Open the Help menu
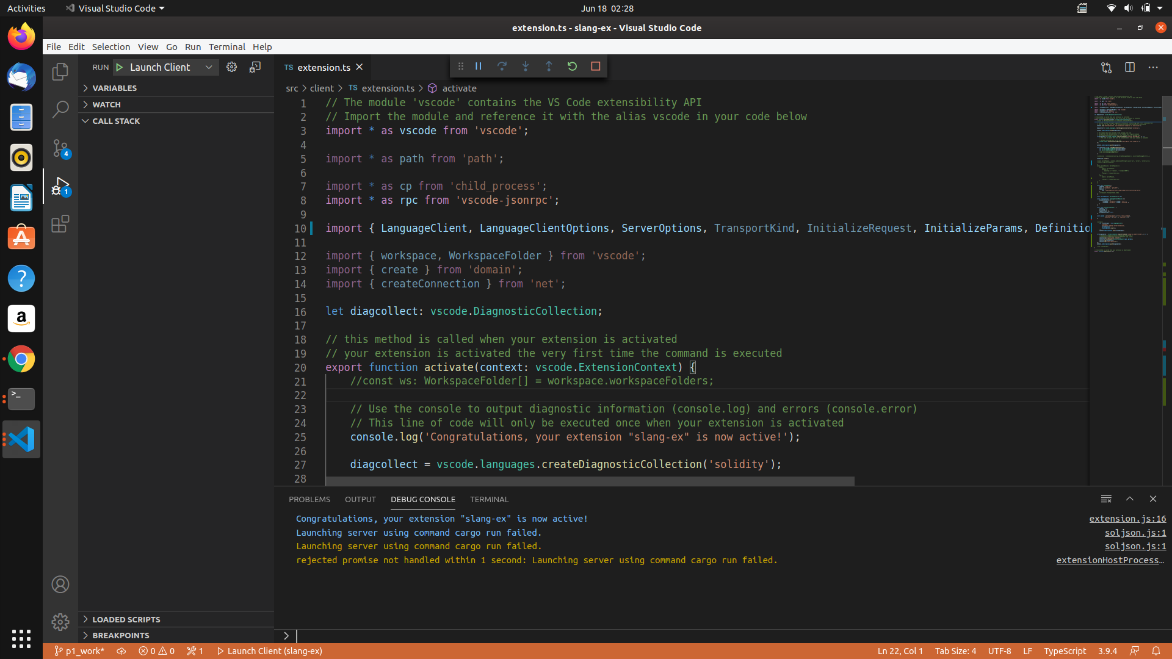 pyautogui.click(x=262, y=47)
